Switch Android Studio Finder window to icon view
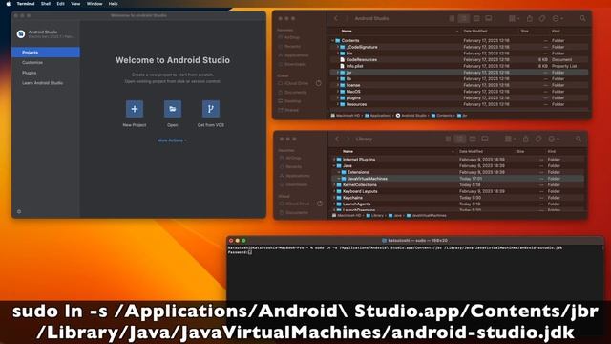611x344 pixels. [x=452, y=18]
